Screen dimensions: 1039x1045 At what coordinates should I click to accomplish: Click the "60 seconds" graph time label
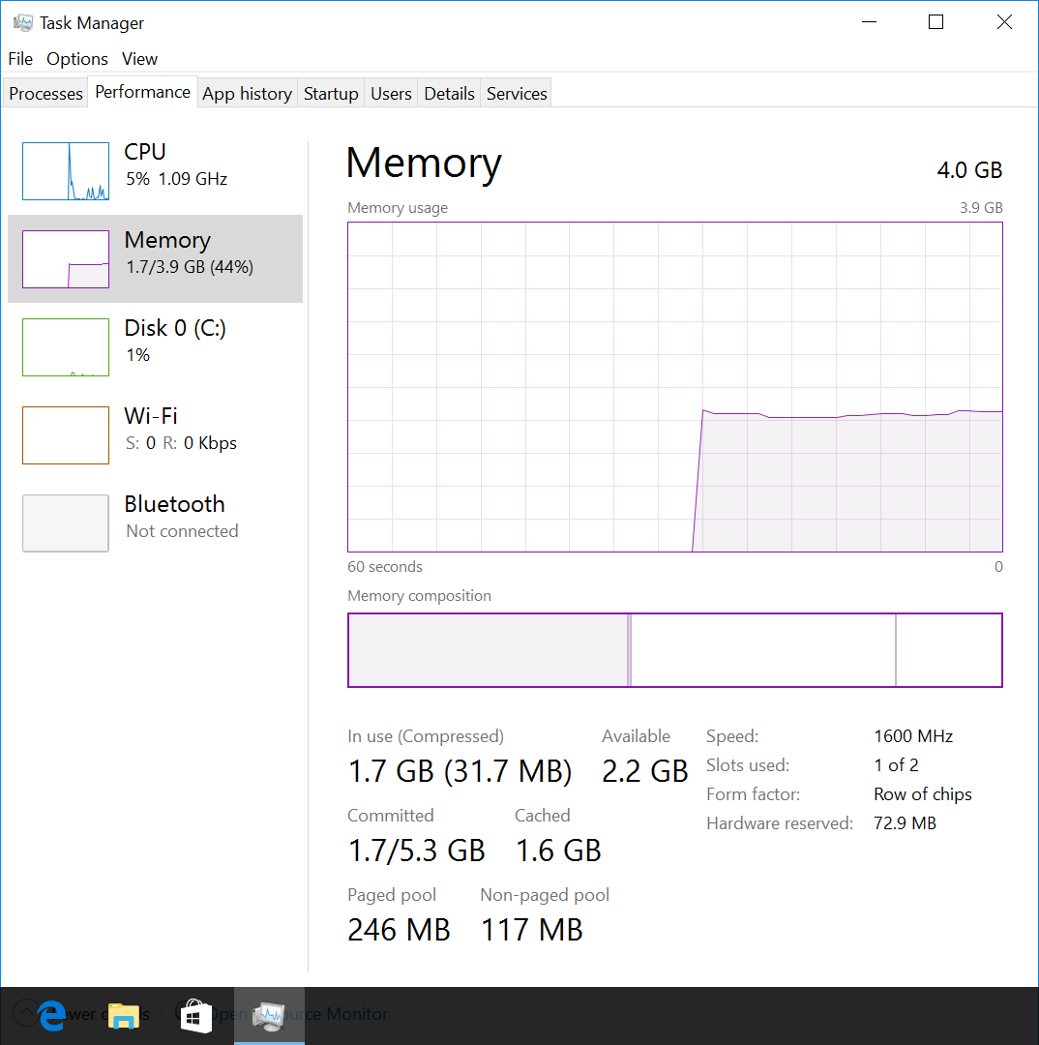coord(384,566)
